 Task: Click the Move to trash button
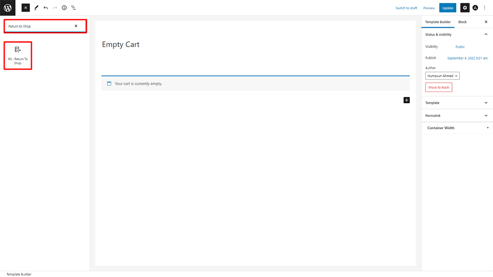pyautogui.click(x=439, y=87)
